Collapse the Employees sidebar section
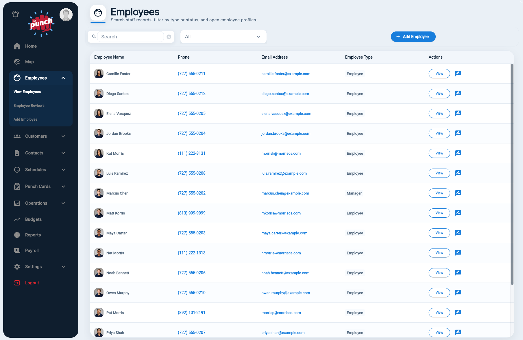This screenshot has width=523, height=340. pos(63,78)
